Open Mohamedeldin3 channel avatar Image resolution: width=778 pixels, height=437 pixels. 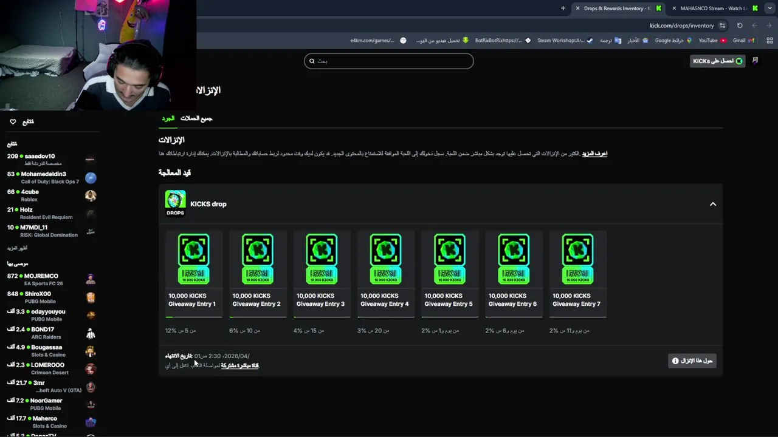point(91,177)
